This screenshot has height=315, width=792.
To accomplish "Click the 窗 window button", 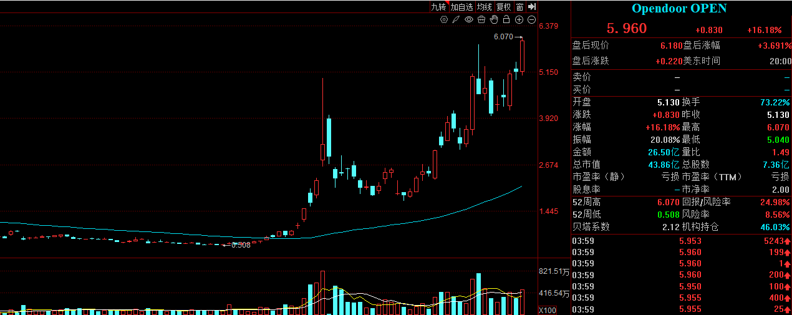I will point(519,7).
